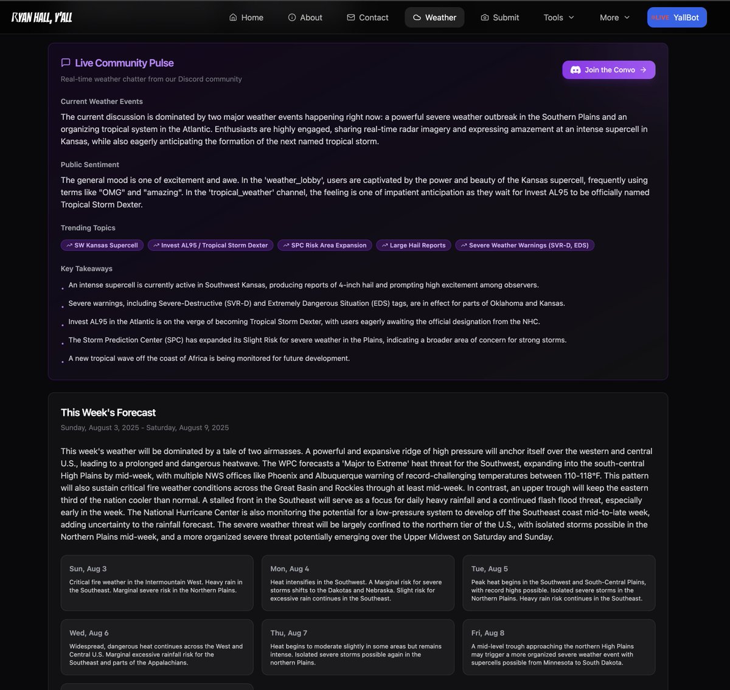This screenshot has height=690, width=730.
Task: Click the speech bubble icon by Live Community Pulse
Action: [66, 63]
